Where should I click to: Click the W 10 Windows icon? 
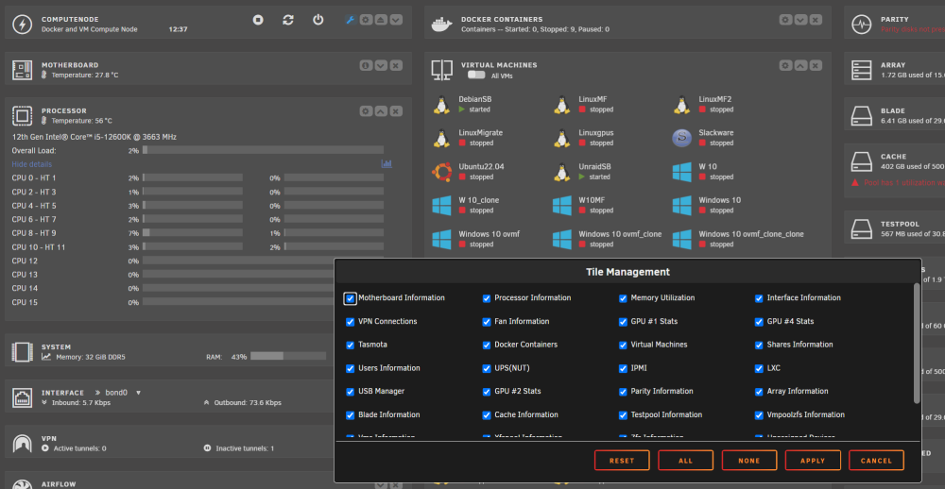click(x=682, y=172)
